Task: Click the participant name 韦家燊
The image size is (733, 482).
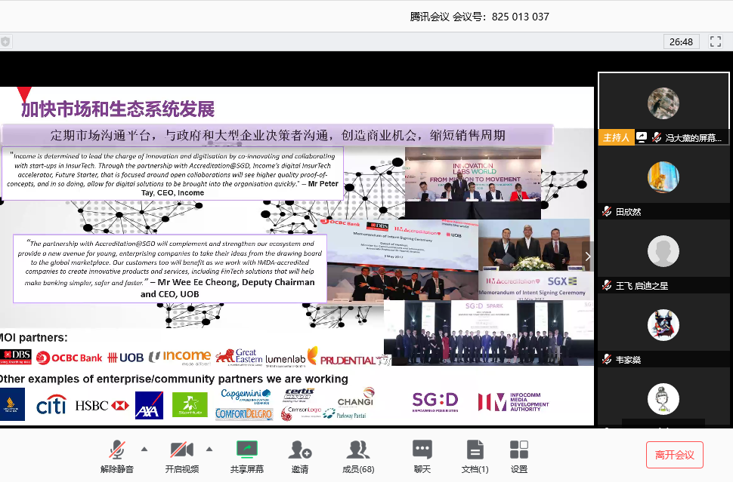Action: (628, 360)
